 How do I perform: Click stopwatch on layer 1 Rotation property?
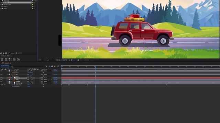13,73
